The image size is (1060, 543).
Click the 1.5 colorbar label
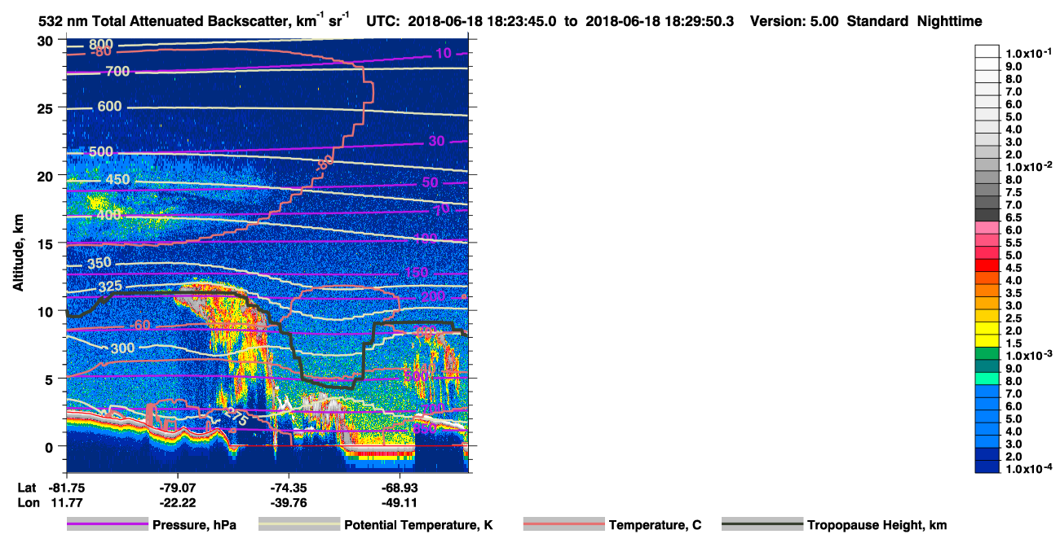[1014, 344]
